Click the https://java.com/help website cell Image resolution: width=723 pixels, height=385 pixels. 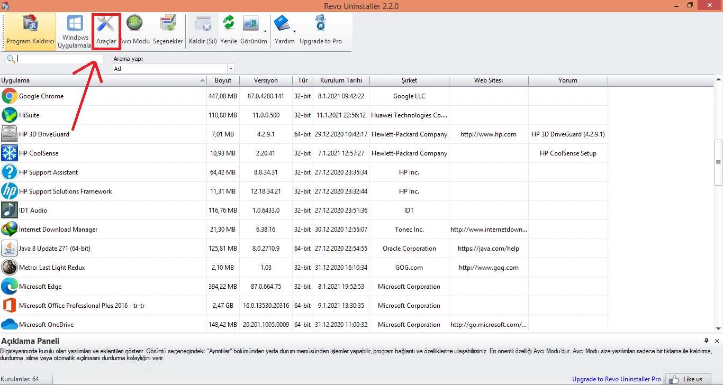tap(489, 249)
